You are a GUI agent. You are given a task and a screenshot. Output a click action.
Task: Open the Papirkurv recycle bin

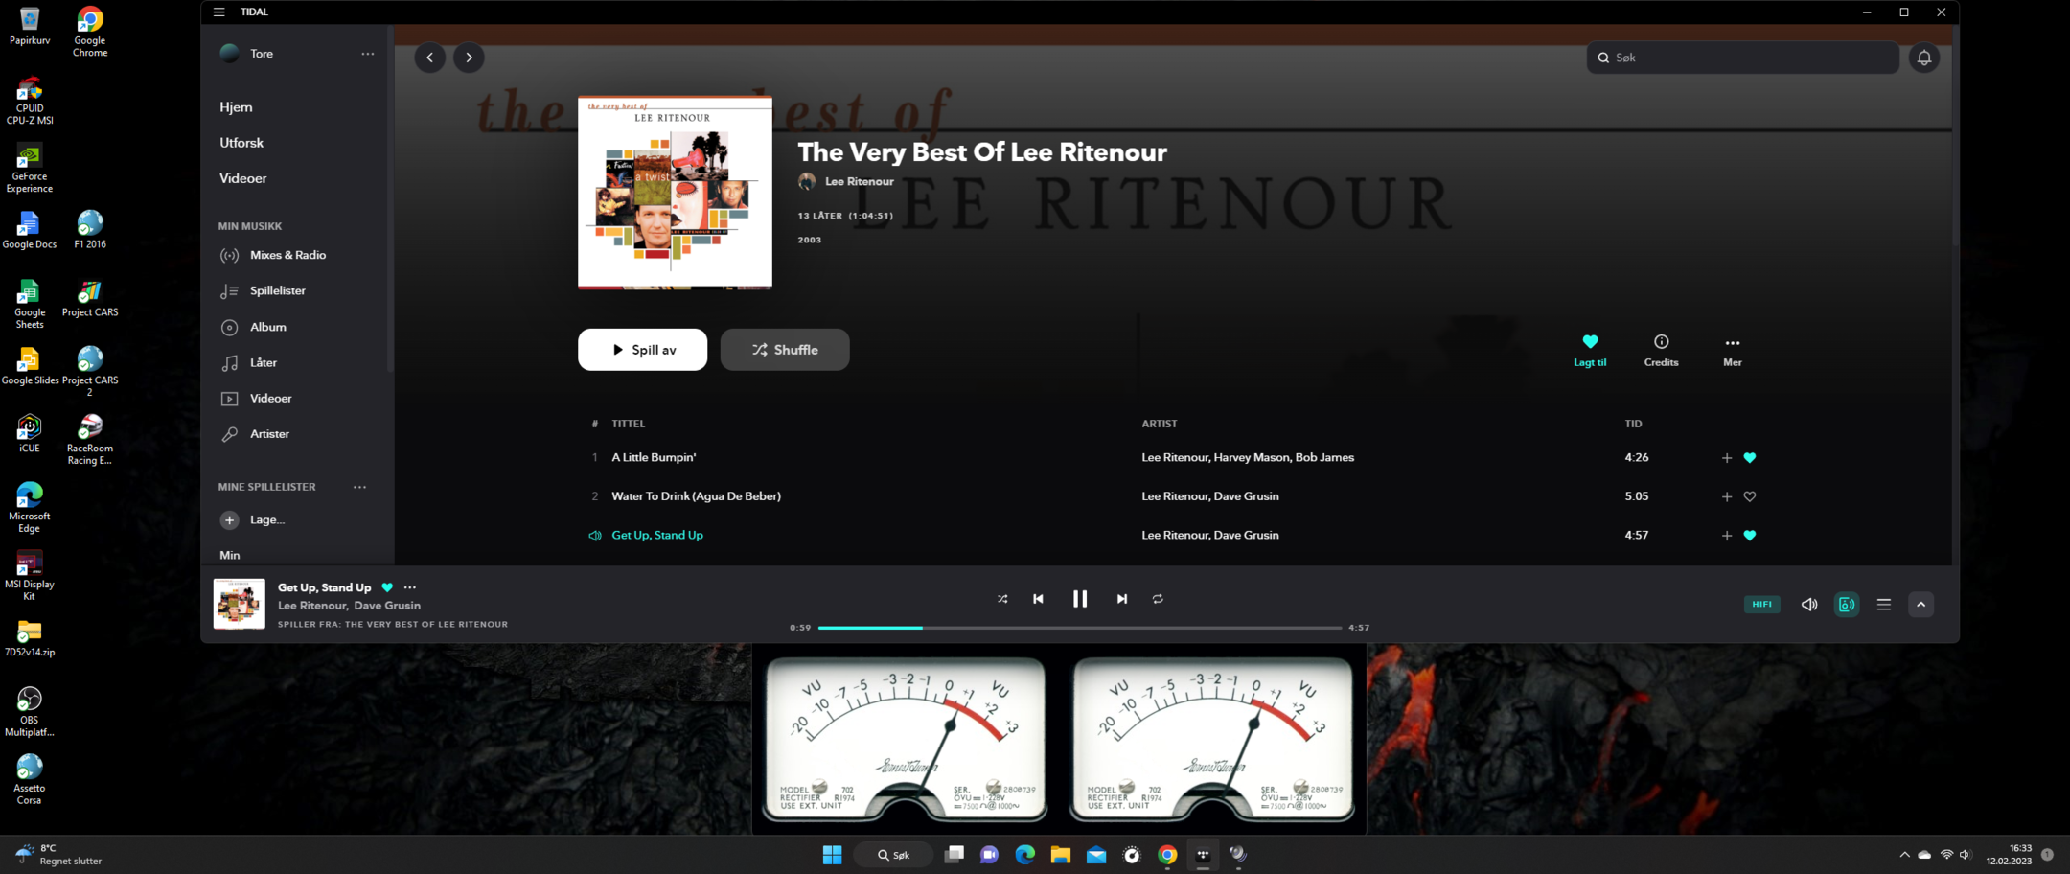(x=30, y=26)
